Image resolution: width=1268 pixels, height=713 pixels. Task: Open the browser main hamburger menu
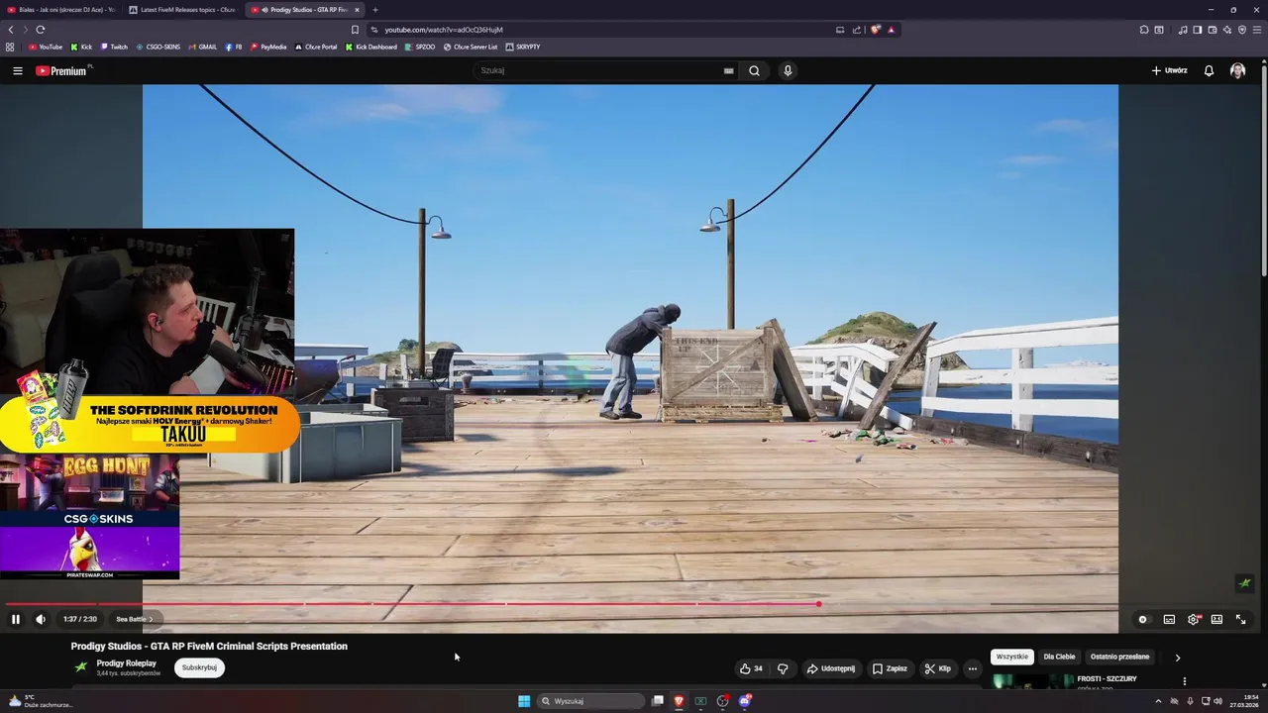(x=1258, y=30)
